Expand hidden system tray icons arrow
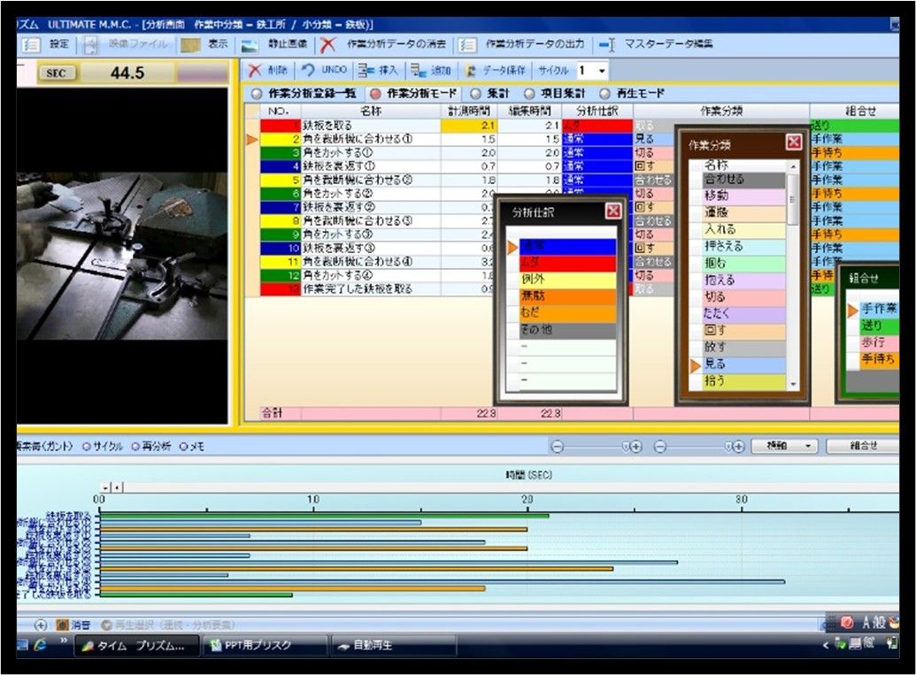 (826, 645)
